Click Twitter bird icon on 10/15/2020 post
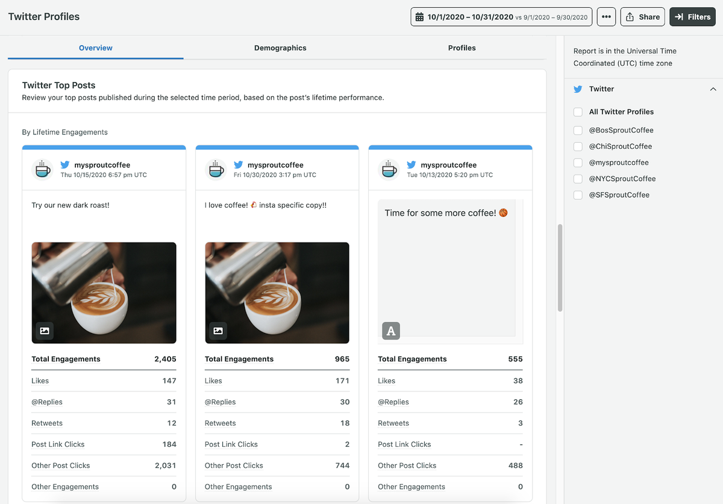This screenshot has height=504, width=723. pos(65,165)
